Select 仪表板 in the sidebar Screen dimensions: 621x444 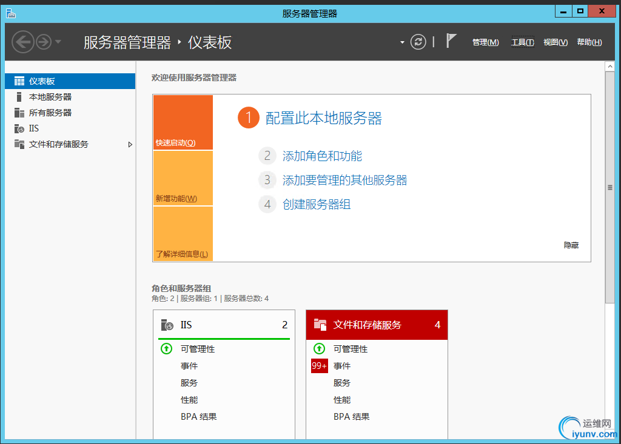[70, 81]
